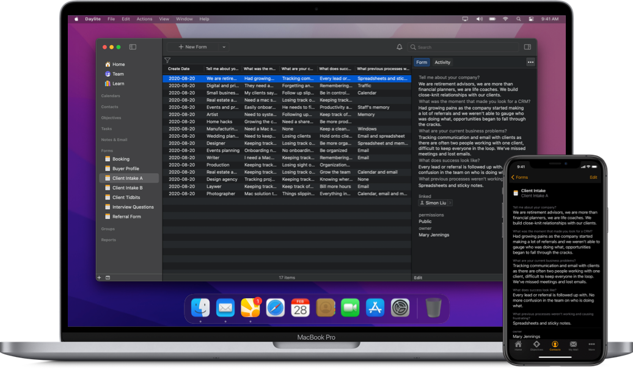Expand the Calendars section in the sidebar
The image size is (633, 369).
coord(111,96)
